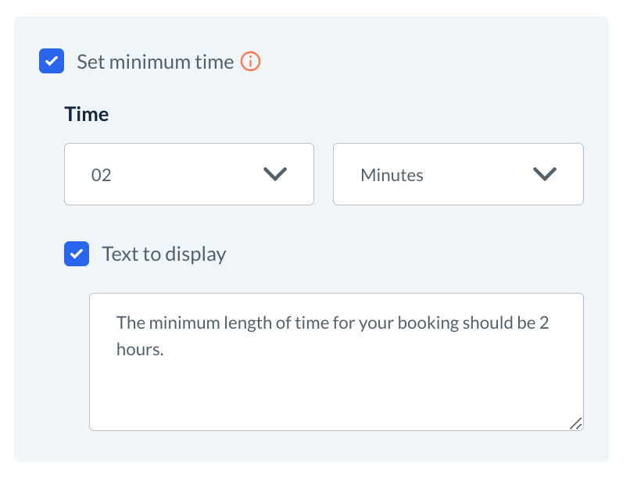Click the "Text to display" label text
This screenshot has height=481, width=630.
pos(164,254)
